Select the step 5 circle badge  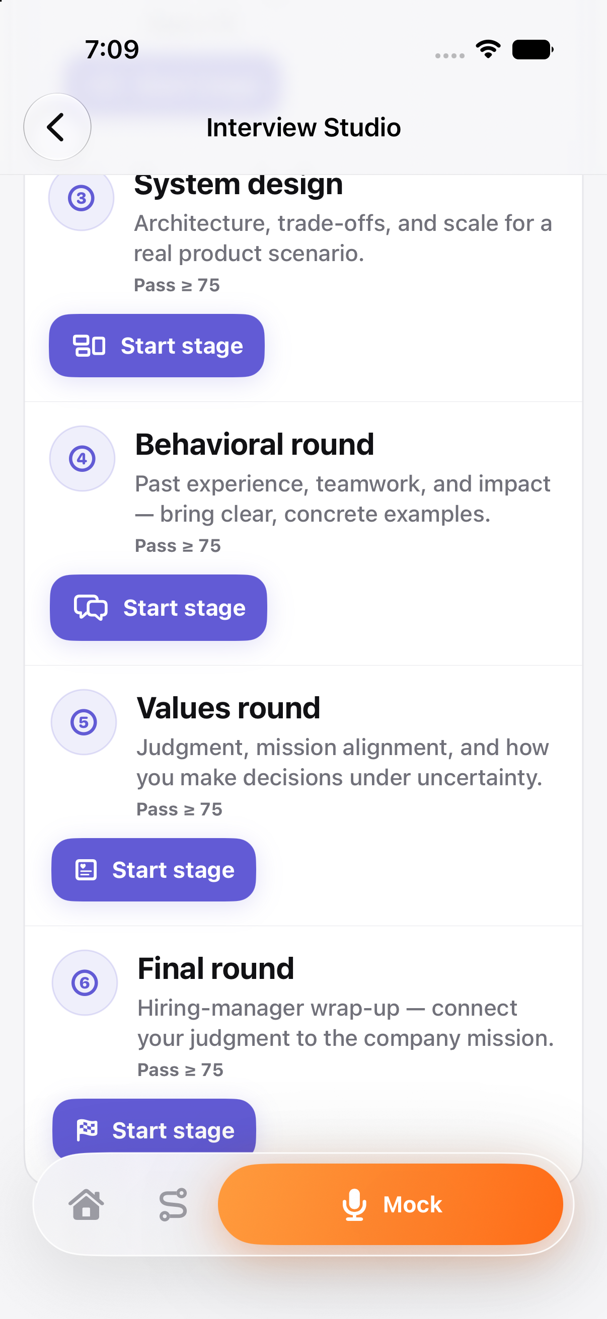click(x=84, y=722)
